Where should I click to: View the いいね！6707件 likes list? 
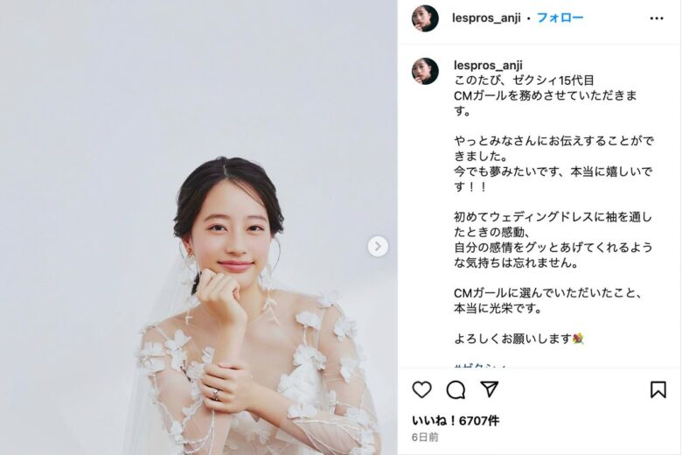(456, 421)
